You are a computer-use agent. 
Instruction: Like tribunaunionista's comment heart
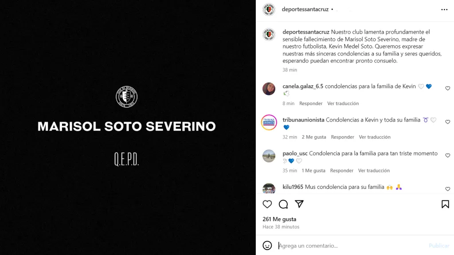pos(448,122)
